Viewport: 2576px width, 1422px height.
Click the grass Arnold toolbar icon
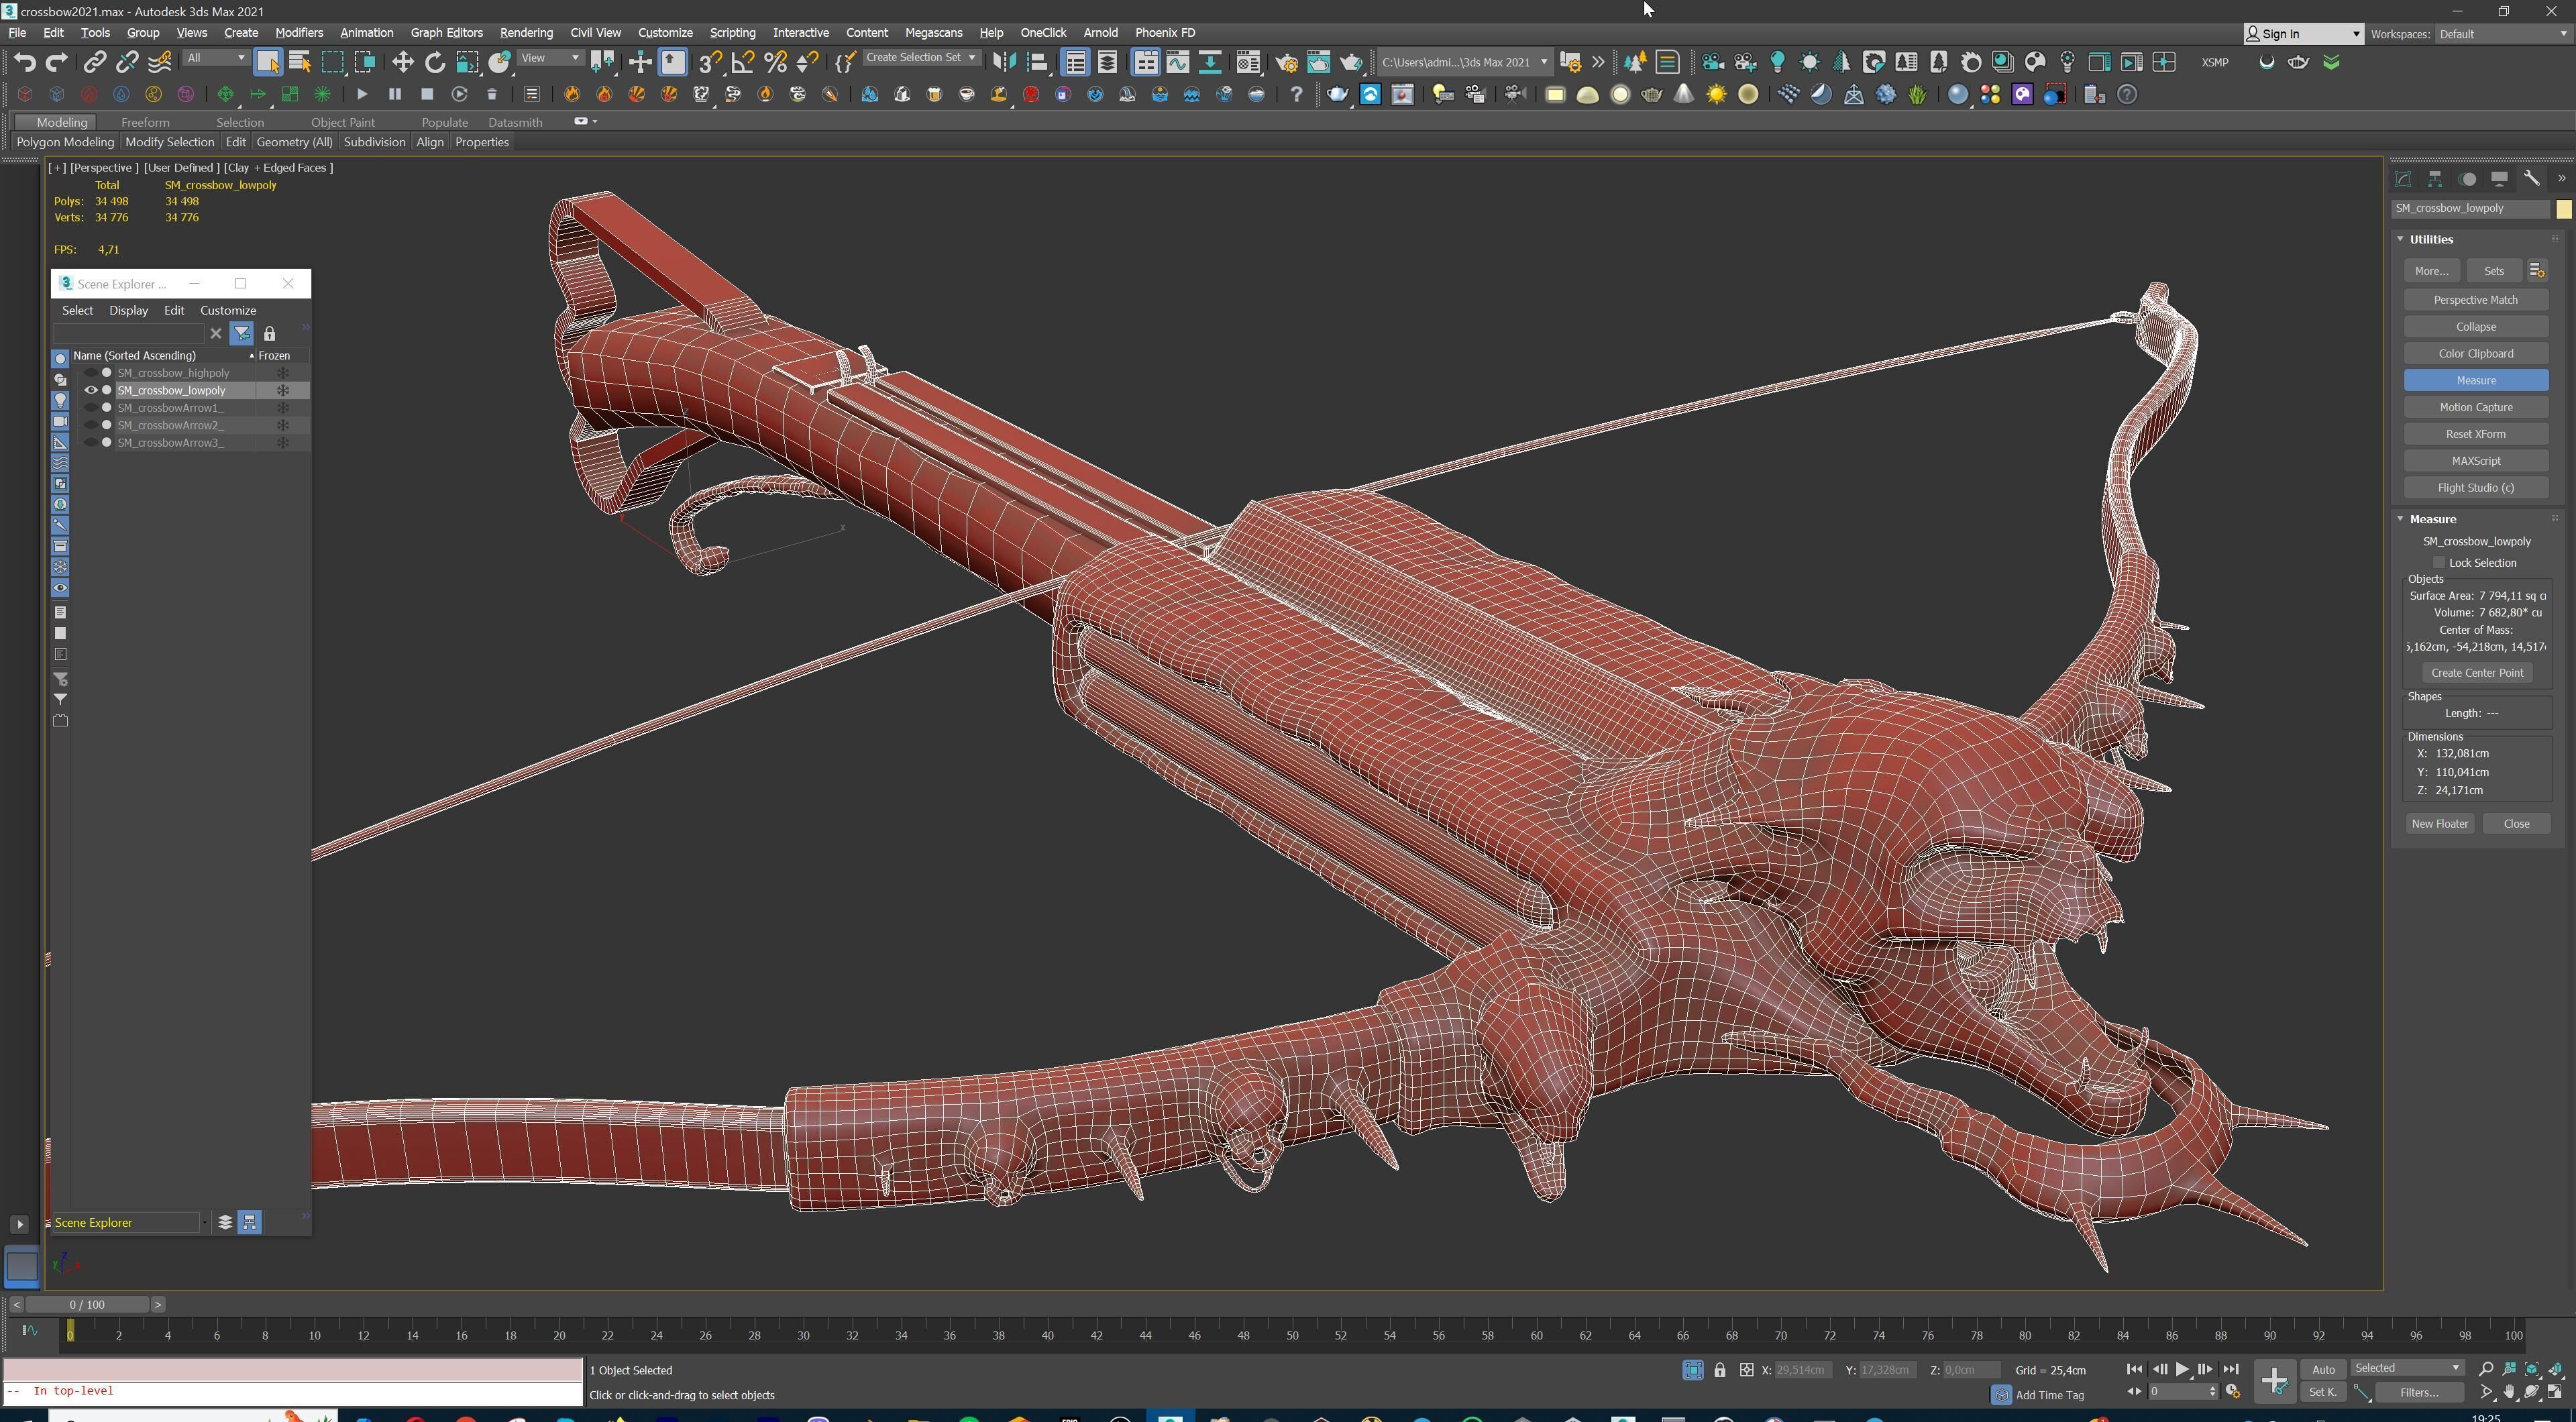1917,94
